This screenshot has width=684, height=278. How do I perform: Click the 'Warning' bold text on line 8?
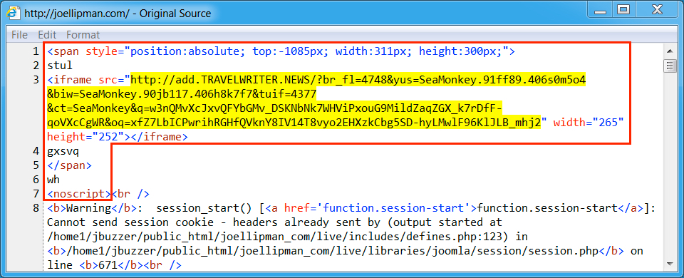(89, 207)
